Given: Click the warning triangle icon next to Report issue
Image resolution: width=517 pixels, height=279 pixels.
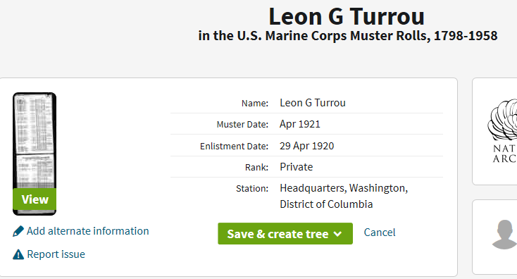Looking at the screenshot, I should 18,254.
